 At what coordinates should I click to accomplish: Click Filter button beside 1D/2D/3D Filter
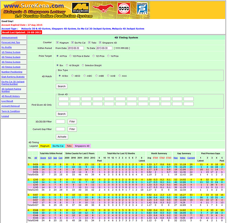[72, 121]
